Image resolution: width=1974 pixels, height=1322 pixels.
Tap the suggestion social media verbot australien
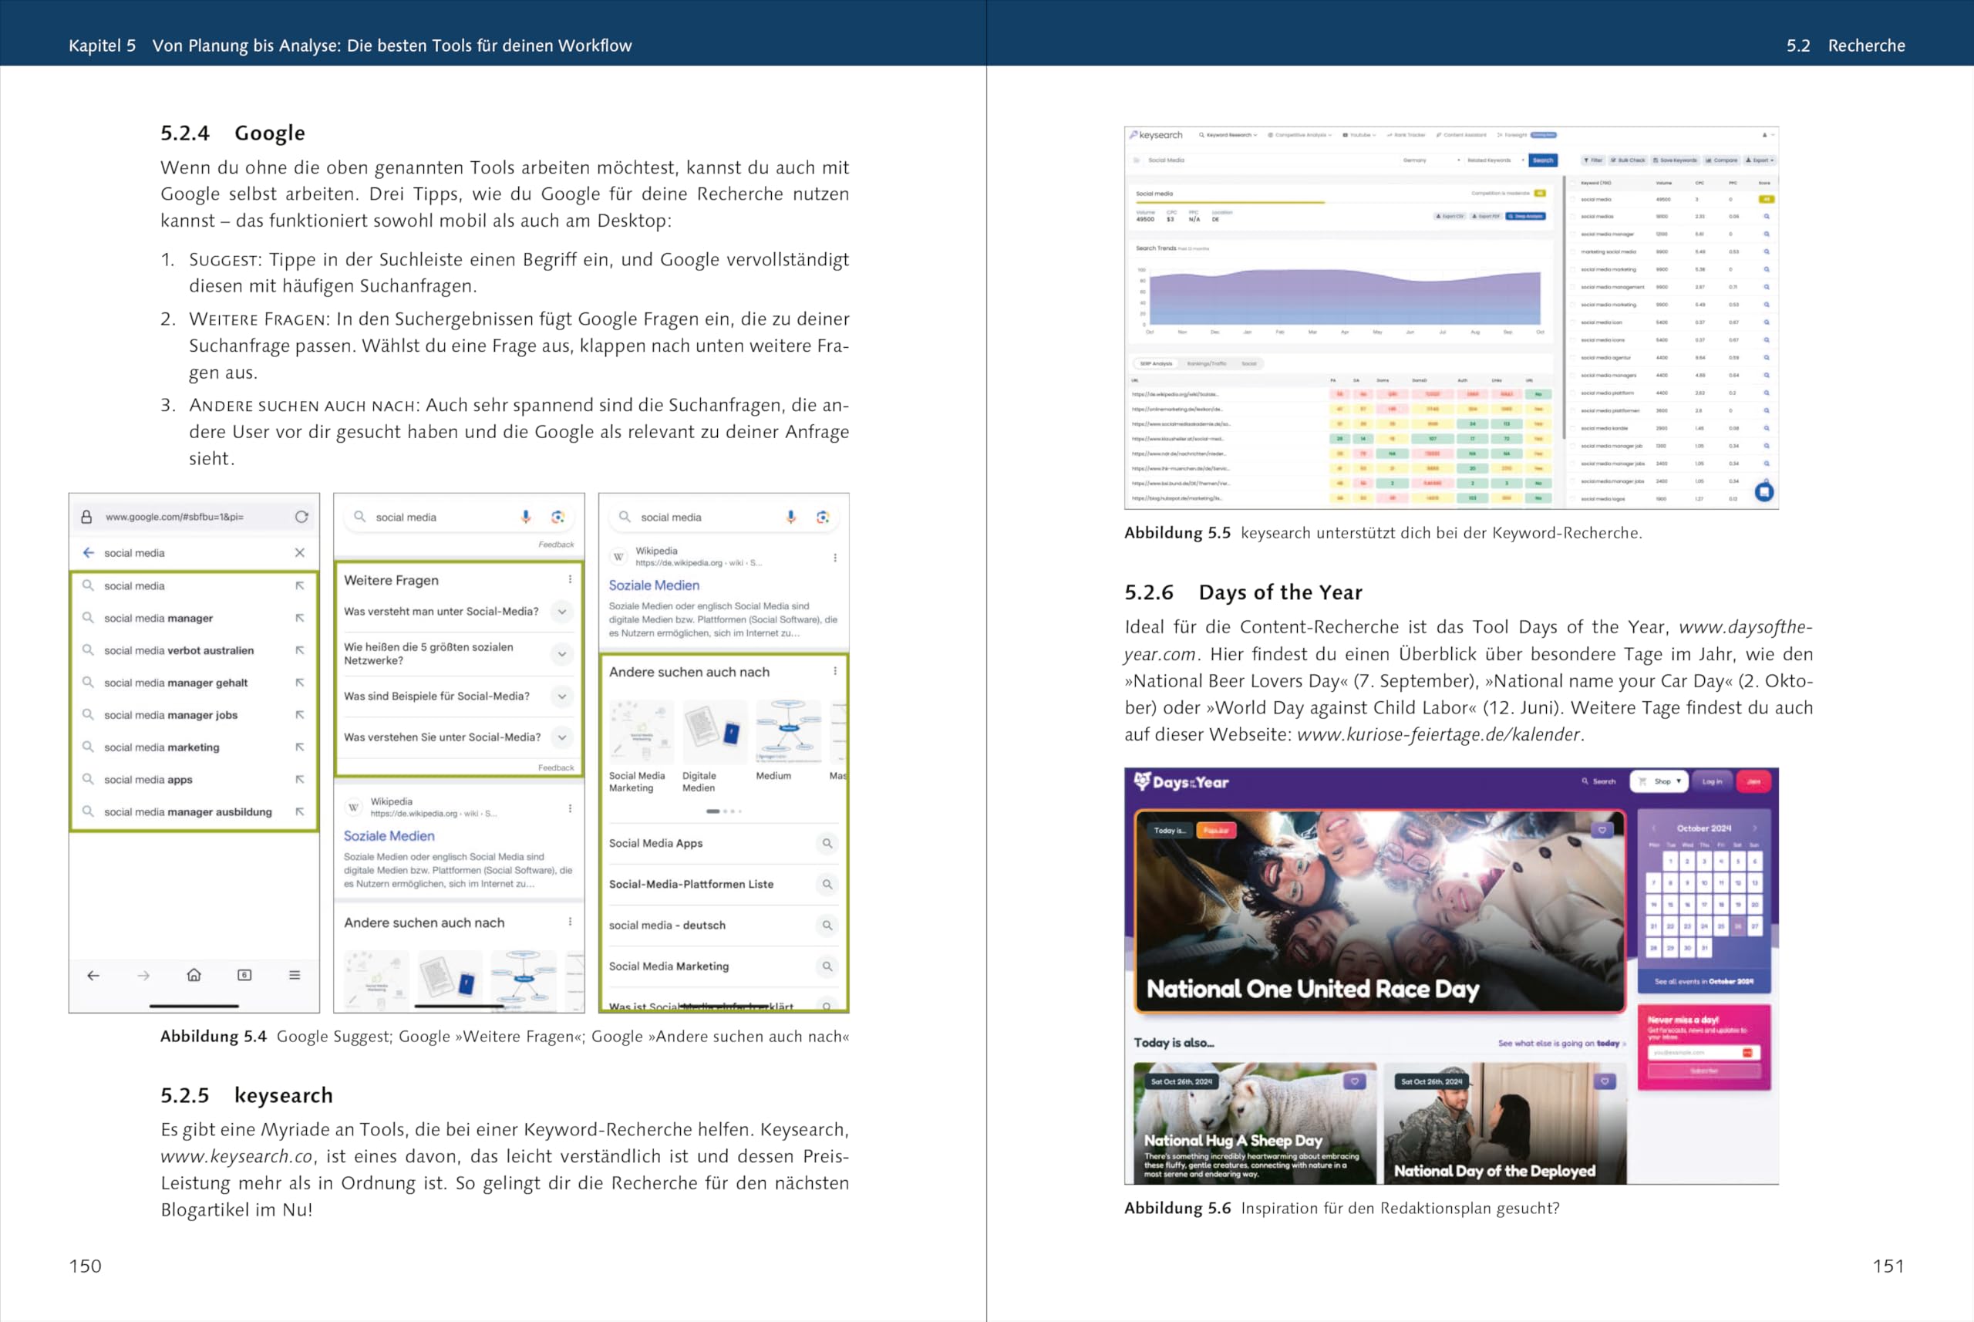point(179,650)
